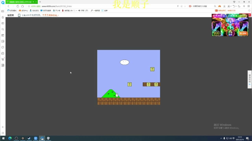Open the Windows notification center
Screen dimensions: 252x141
(248, 138)
